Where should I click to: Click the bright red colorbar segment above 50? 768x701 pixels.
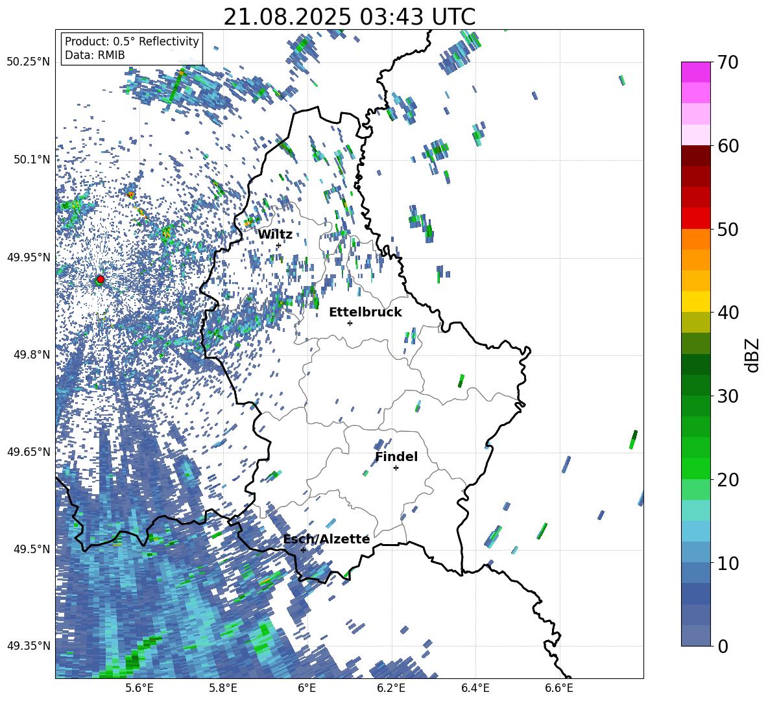pos(695,218)
